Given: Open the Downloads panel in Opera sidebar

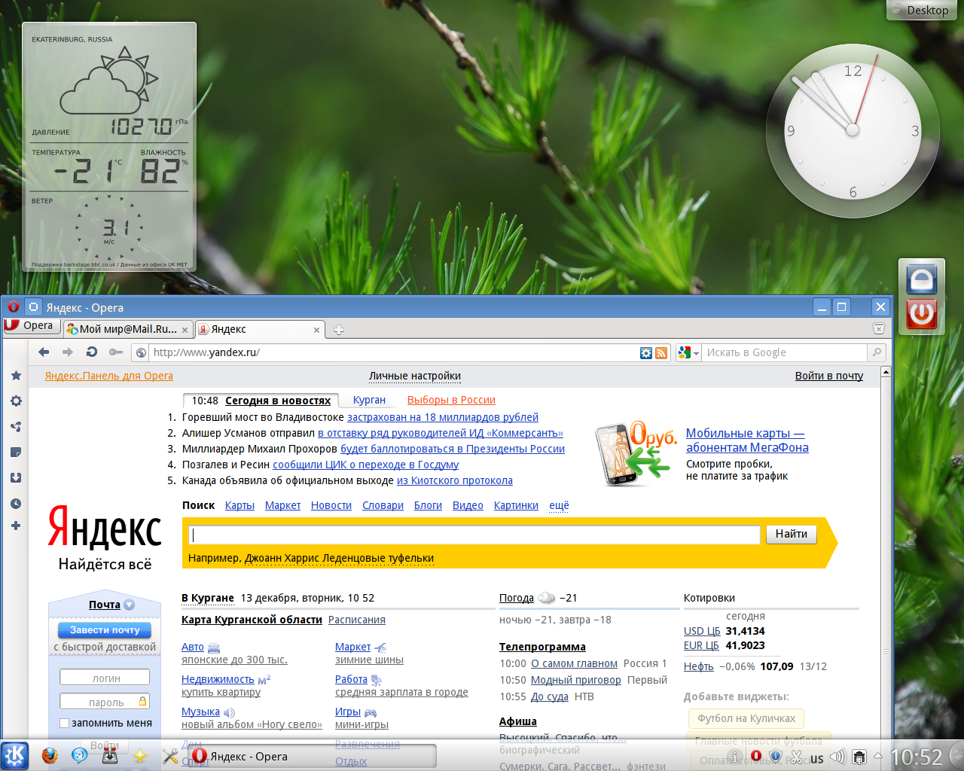Looking at the screenshot, I should [x=16, y=478].
